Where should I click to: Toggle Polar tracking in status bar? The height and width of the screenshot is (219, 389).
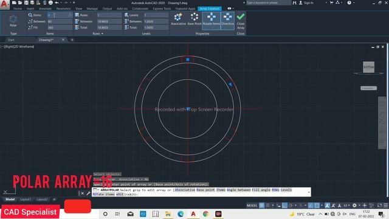(x=291, y=206)
